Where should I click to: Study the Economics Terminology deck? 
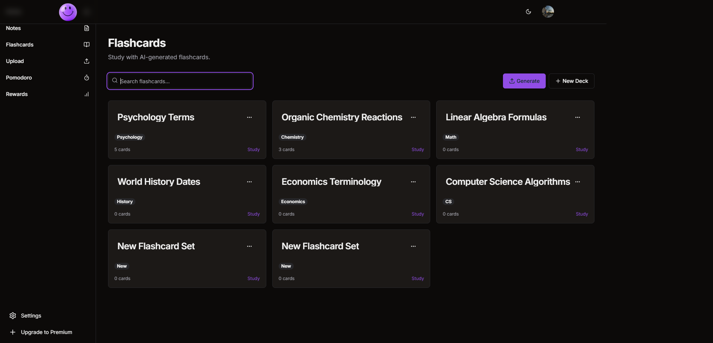pyautogui.click(x=417, y=214)
